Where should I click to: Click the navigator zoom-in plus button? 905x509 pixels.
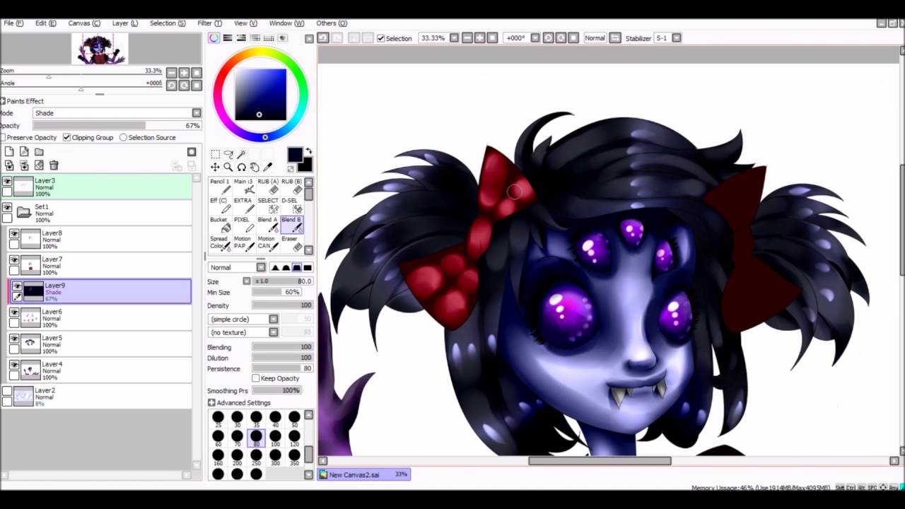pyautogui.click(x=184, y=73)
